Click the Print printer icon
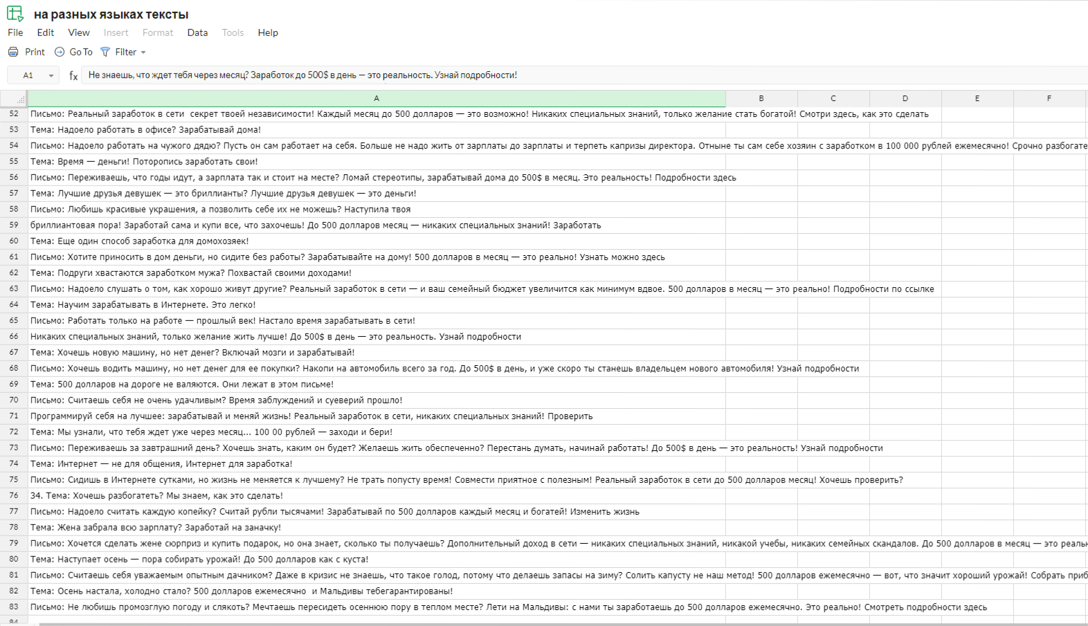 click(13, 52)
